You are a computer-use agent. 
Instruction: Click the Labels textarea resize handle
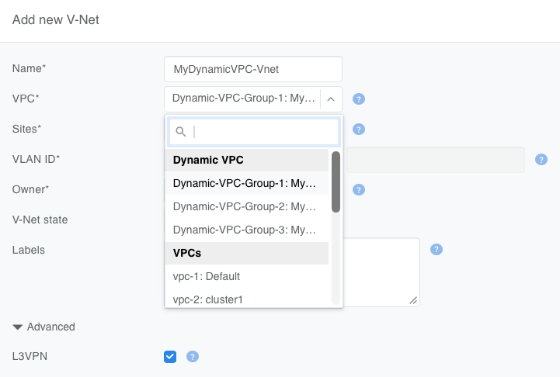413,300
